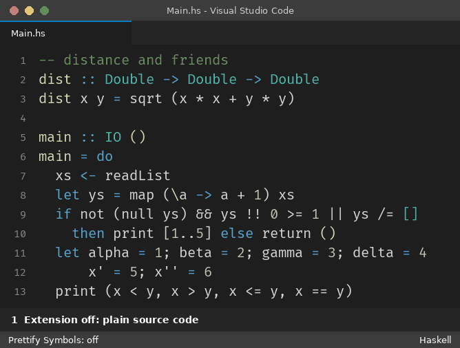Click the x'' variable on line 12
The height and width of the screenshot is (348, 460).
pyautogui.click(x=167, y=272)
